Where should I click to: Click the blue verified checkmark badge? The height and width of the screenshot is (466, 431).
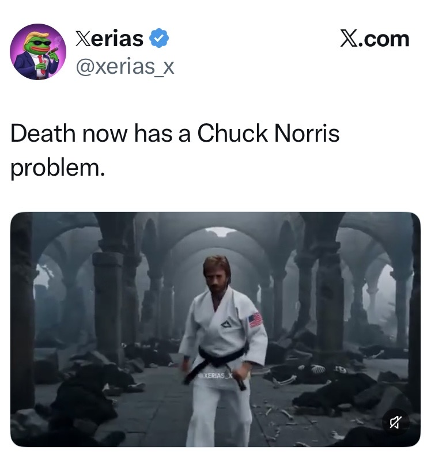click(158, 38)
